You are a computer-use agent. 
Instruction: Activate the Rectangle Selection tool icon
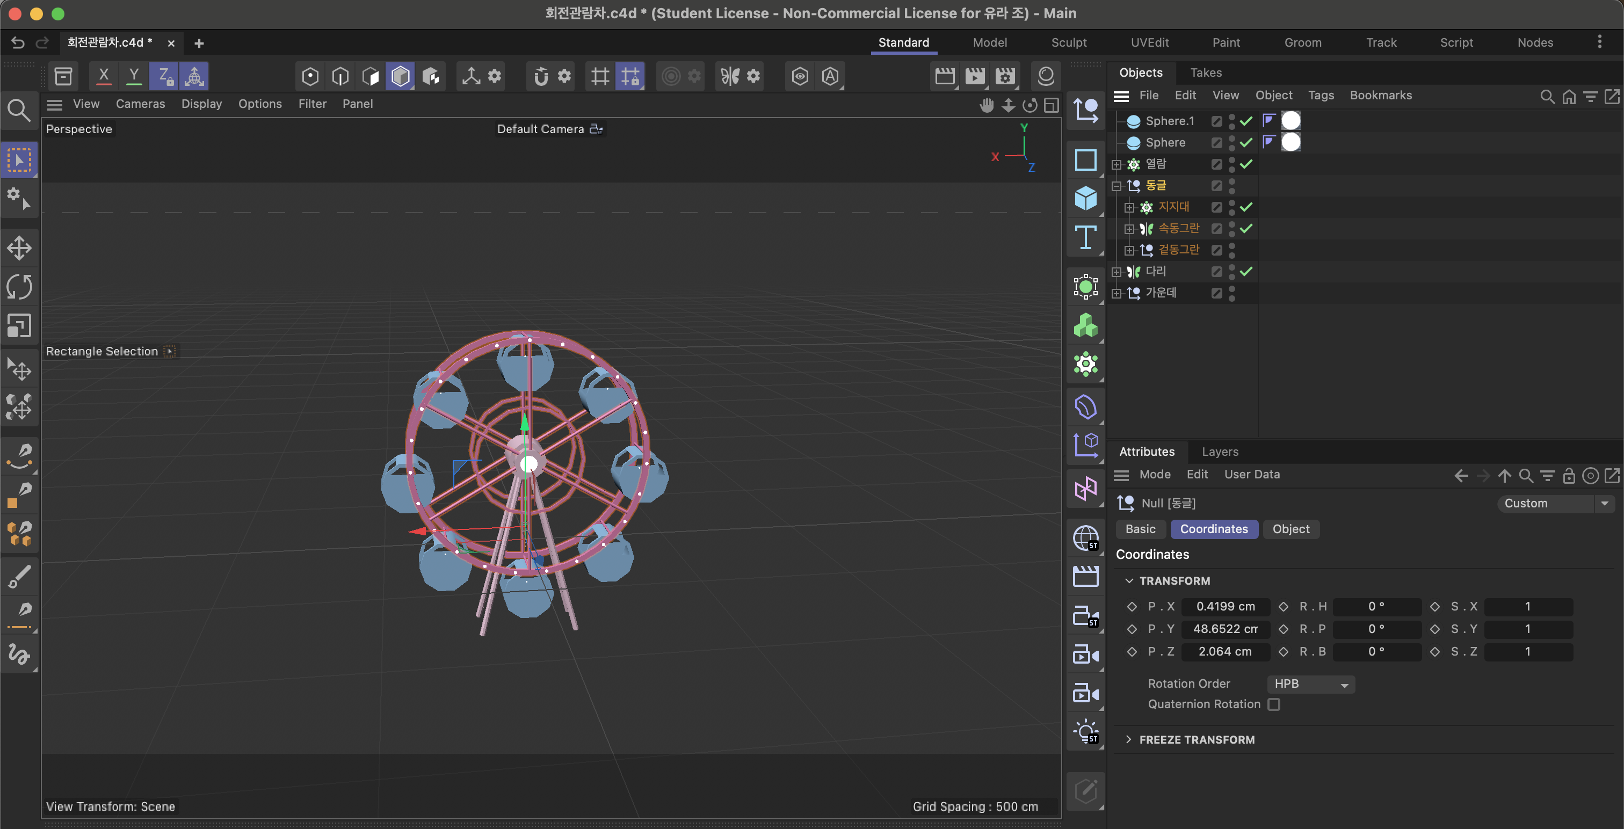point(19,160)
